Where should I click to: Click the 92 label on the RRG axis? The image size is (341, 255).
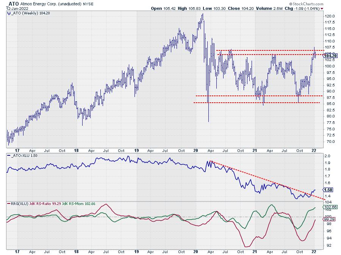pyautogui.click(x=328, y=246)
